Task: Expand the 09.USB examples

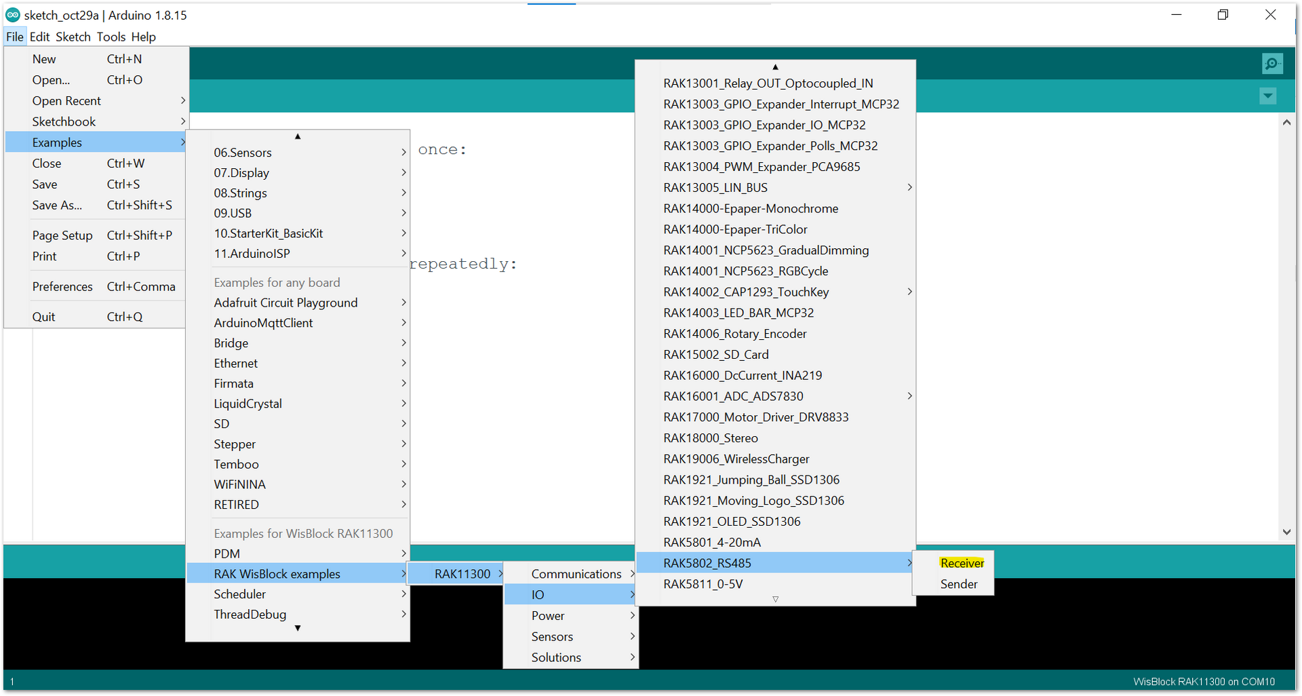Action: point(298,213)
